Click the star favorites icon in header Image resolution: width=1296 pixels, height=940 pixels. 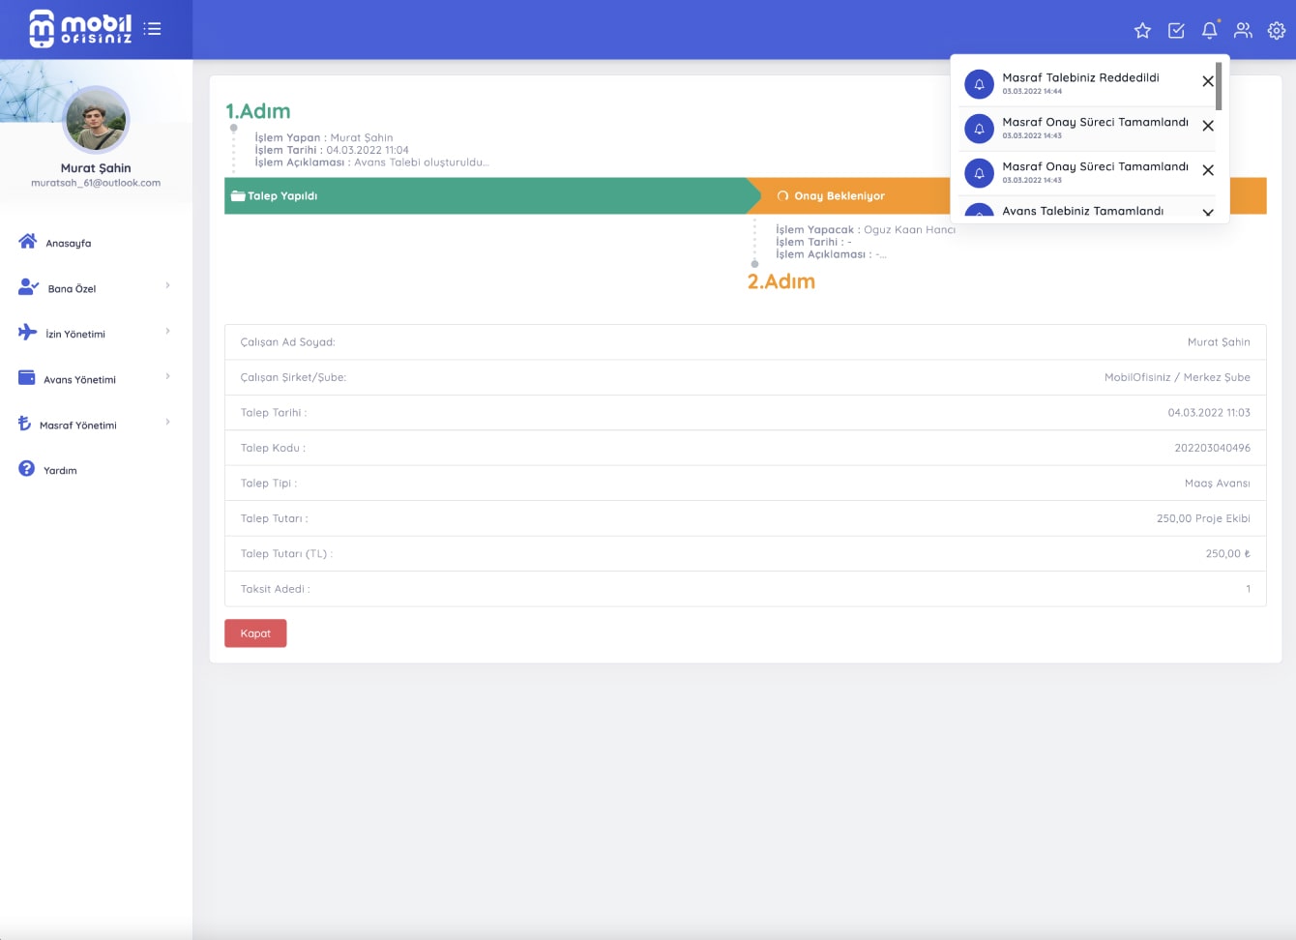click(x=1142, y=31)
